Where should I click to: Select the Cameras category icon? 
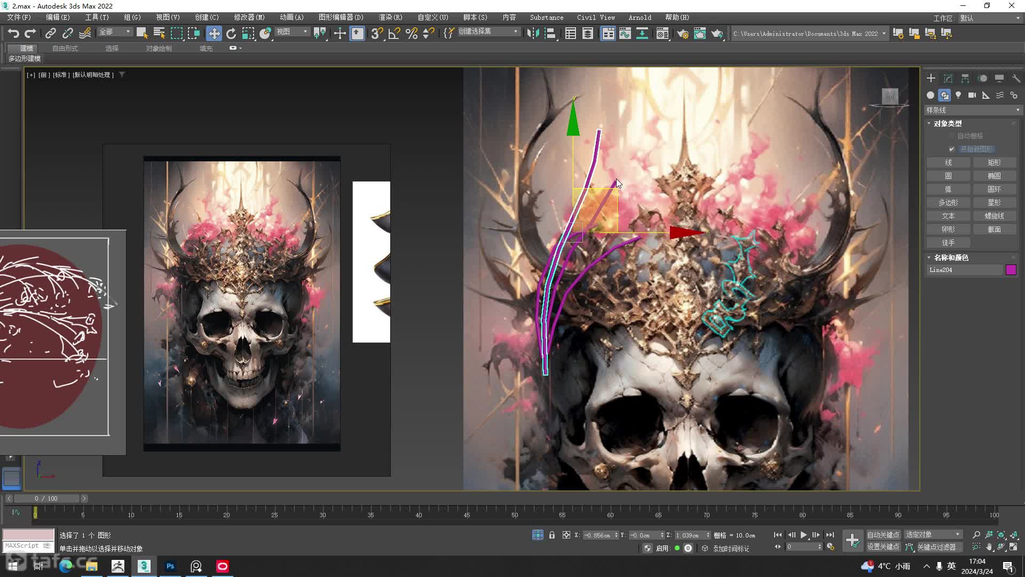[x=972, y=95]
